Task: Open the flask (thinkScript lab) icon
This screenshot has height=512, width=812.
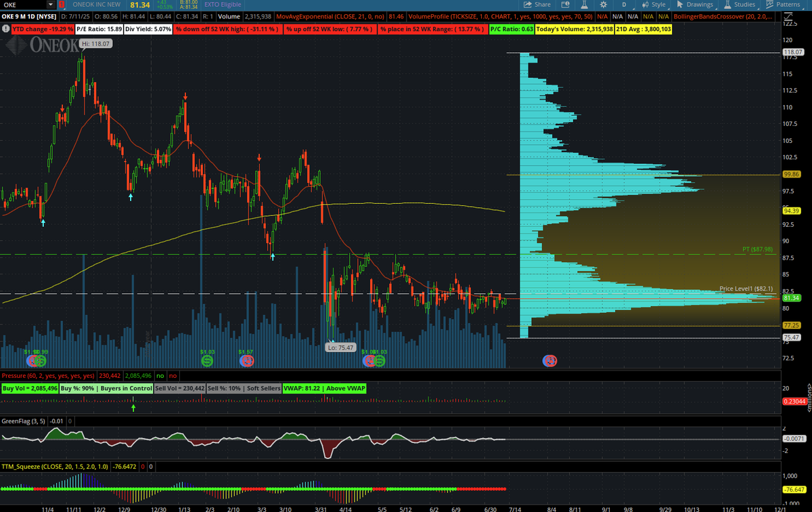Action: coord(583,5)
